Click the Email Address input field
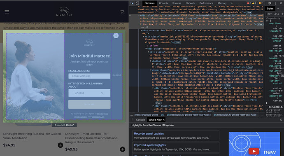The image size is (284, 156). [x=89, y=76]
